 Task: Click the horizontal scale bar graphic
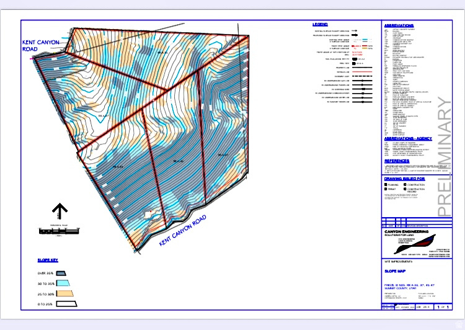pyautogui.click(x=60, y=230)
